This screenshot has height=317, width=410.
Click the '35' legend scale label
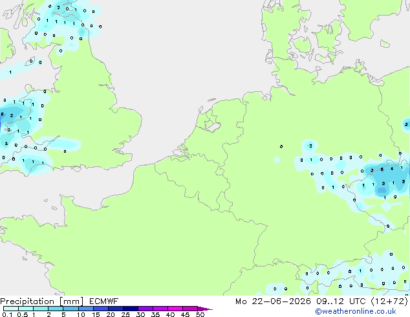click(155, 314)
